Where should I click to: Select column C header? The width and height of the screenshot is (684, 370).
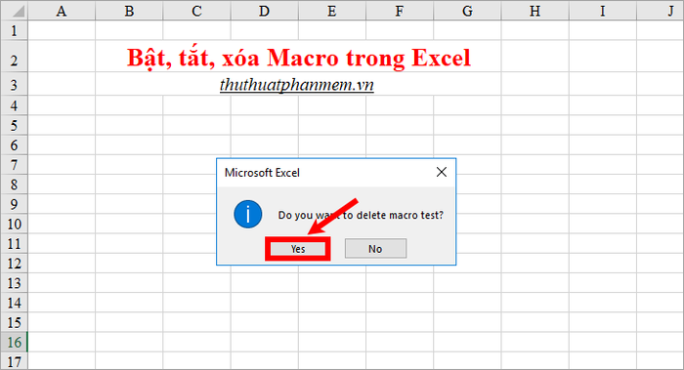coord(196,11)
